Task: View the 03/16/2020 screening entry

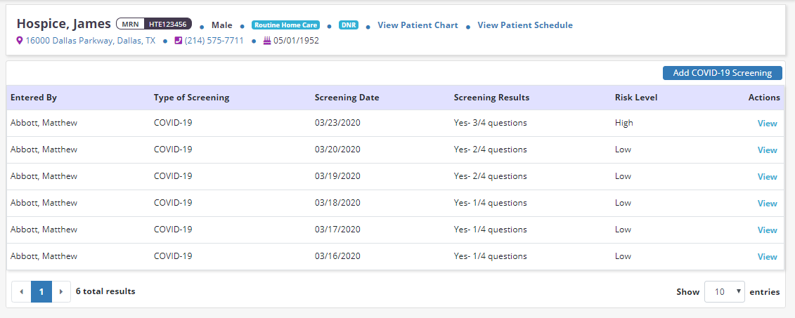Action: (x=767, y=257)
